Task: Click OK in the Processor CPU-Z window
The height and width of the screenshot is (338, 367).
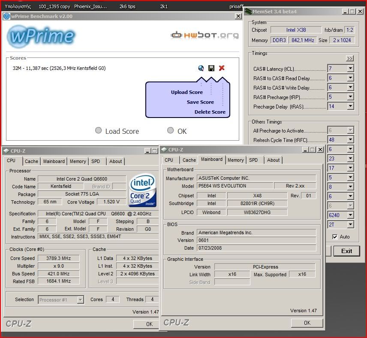Action: (146, 324)
